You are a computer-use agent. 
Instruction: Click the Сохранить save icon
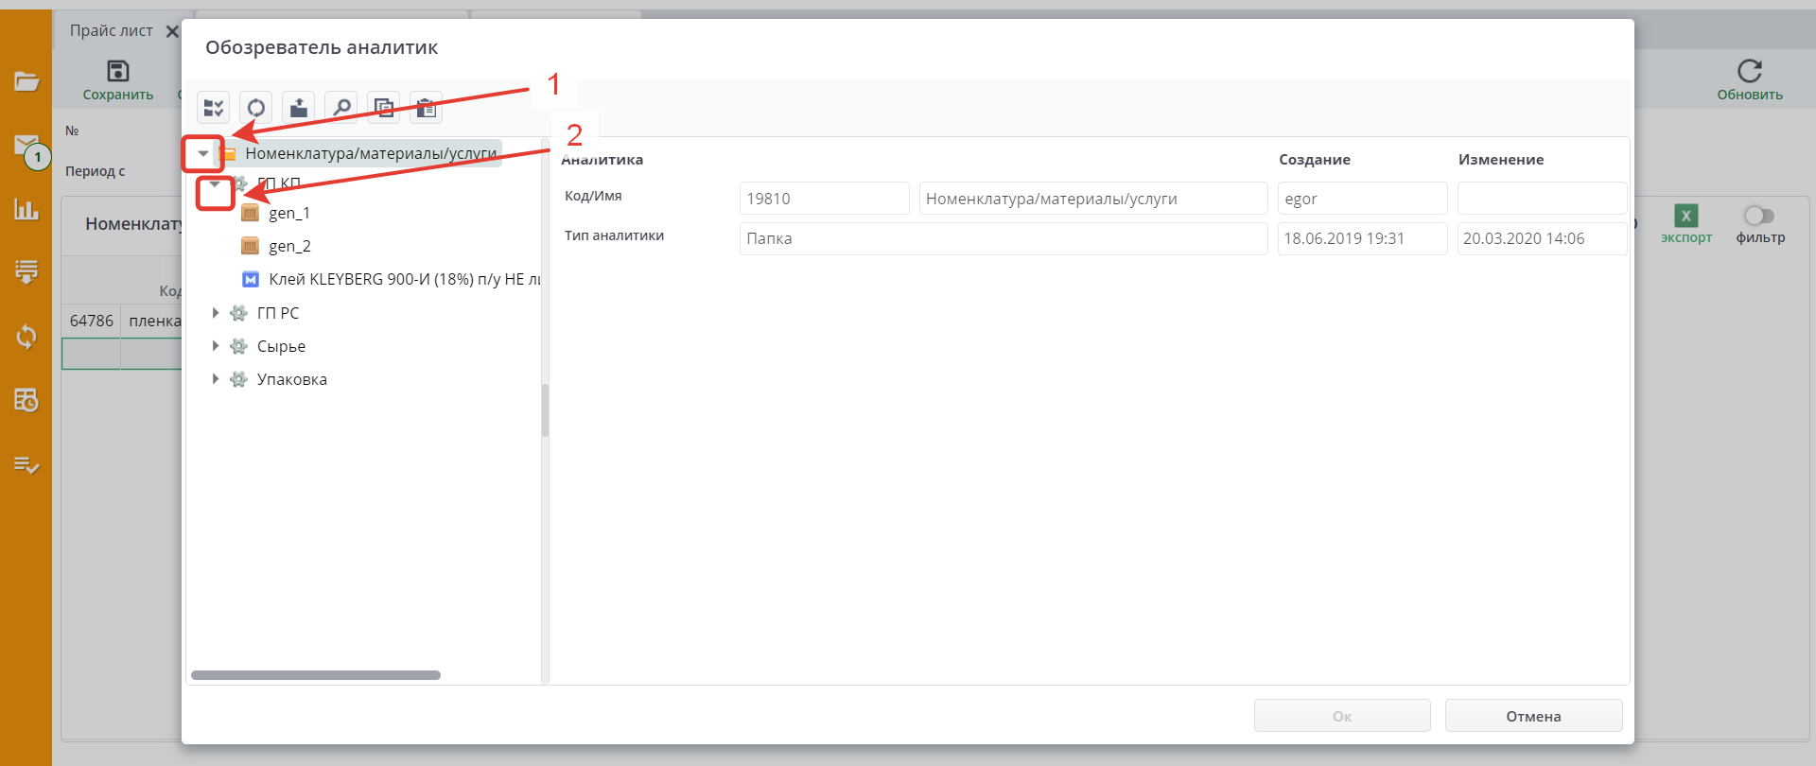pos(118,71)
